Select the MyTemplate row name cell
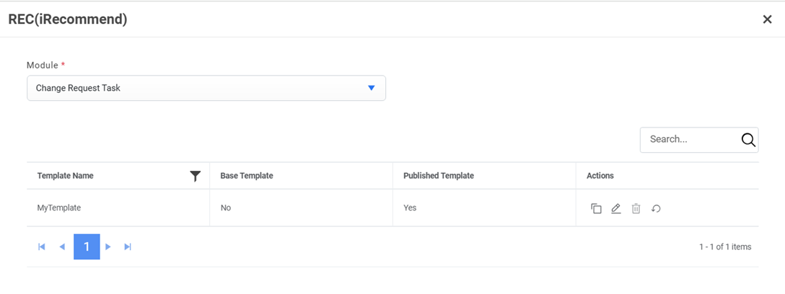Viewport: 785px width, 294px height. tap(59, 208)
